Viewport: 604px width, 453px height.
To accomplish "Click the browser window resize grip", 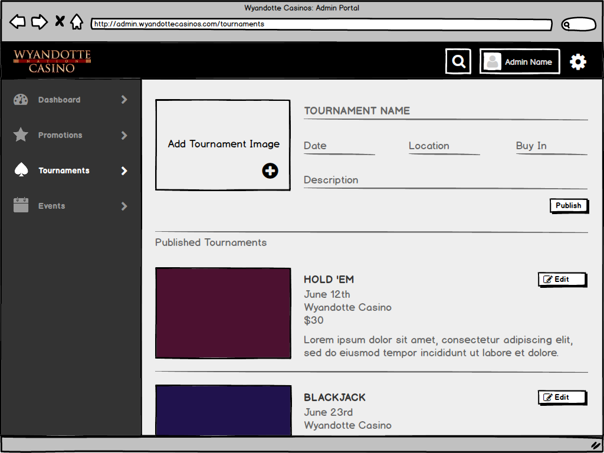I will [x=596, y=445].
